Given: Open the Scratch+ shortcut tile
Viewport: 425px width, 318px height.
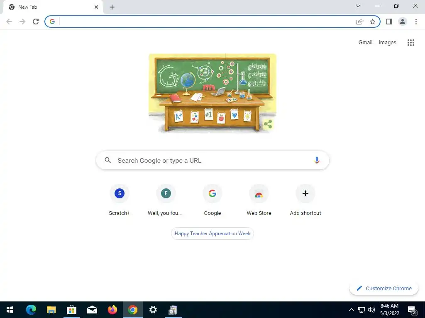Looking at the screenshot, I should (x=120, y=200).
